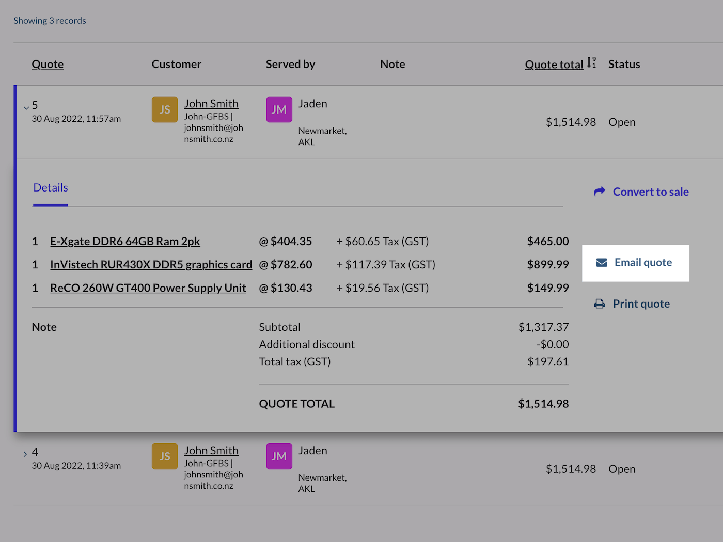Open the ReCO 260W Power Supply link
Viewport: 723px width, 542px height.
148,288
